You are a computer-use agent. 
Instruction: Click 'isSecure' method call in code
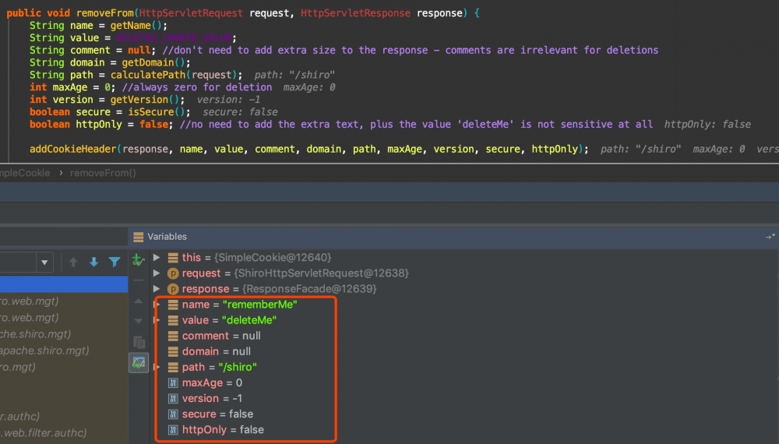coord(151,111)
